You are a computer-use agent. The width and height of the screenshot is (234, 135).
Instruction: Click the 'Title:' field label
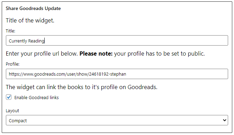[x=10, y=31]
